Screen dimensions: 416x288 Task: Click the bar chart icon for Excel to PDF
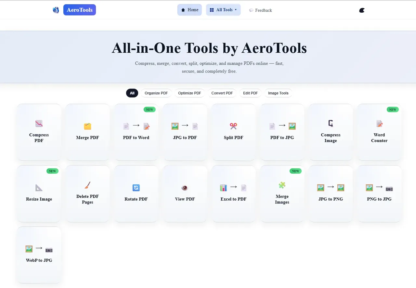223,188
